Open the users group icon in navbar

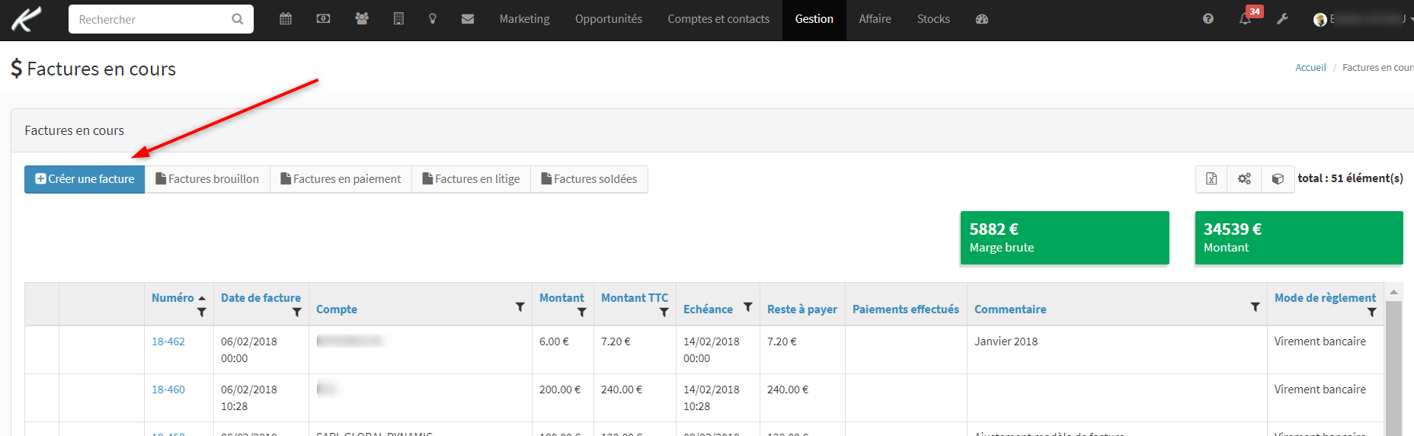[362, 19]
